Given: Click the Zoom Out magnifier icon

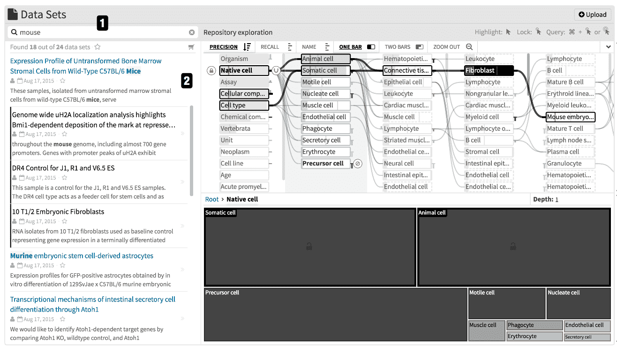Looking at the screenshot, I should [x=469, y=47].
